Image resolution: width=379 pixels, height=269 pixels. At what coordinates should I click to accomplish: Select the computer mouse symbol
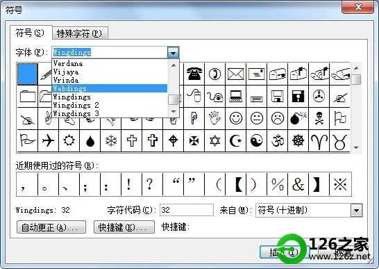[x=194, y=96]
